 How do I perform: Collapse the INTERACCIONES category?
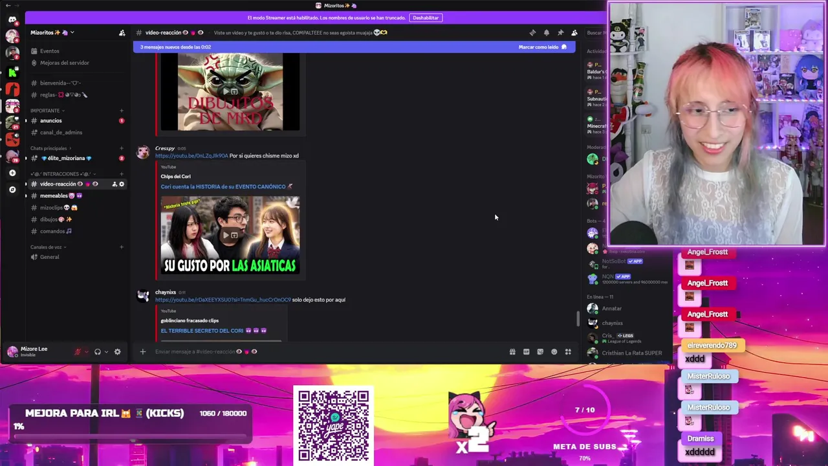tap(63, 173)
